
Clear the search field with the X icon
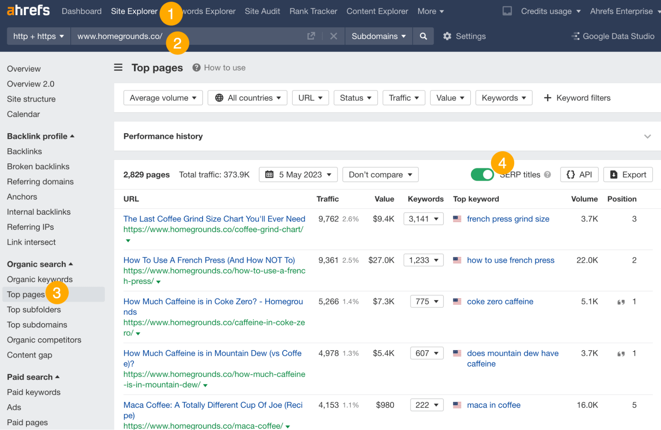point(333,36)
